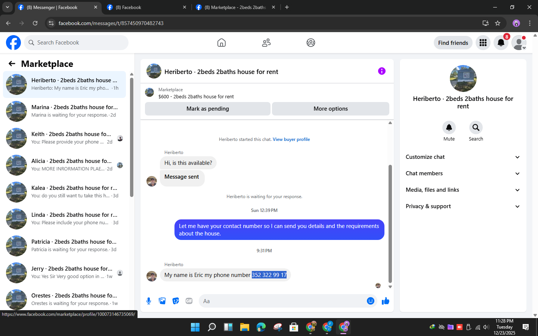Open conversation information purple icon
This screenshot has height=336, width=538.
[381, 71]
